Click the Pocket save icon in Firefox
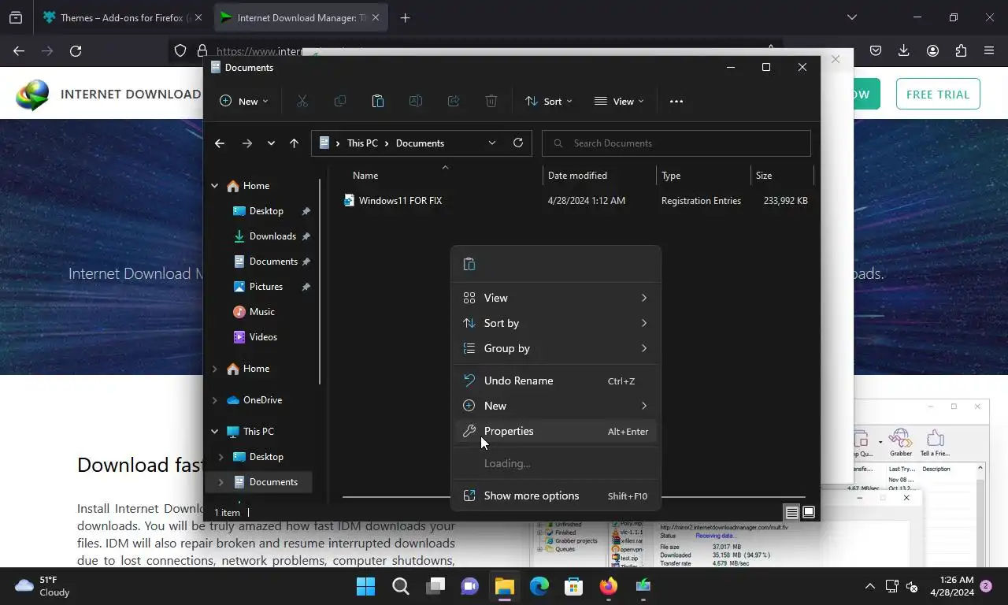The height and width of the screenshot is (605, 1008). (875, 50)
